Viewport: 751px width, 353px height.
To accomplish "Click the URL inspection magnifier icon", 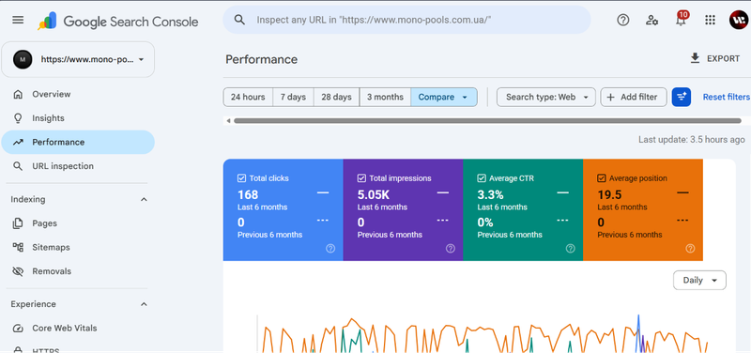I will pos(18,166).
